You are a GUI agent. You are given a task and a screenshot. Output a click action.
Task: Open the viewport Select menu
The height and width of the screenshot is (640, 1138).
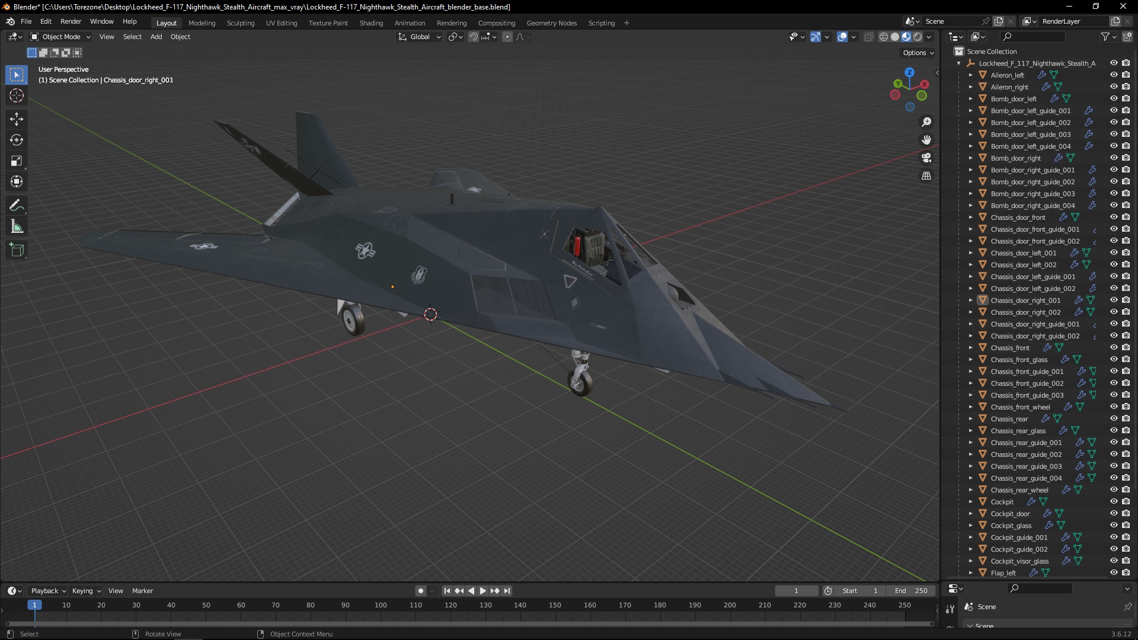tap(132, 37)
